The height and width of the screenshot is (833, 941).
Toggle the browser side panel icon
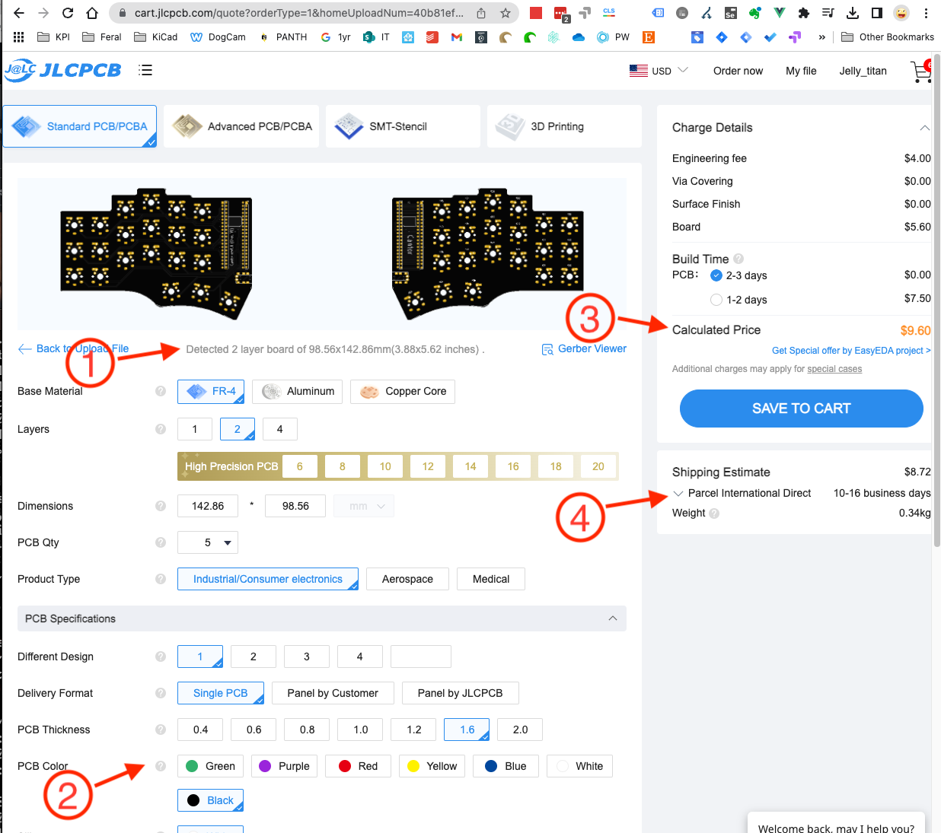coord(877,13)
